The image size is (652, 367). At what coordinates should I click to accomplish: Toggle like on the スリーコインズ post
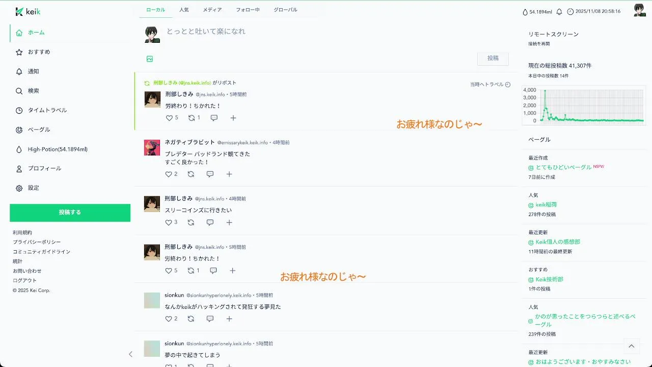169,223
